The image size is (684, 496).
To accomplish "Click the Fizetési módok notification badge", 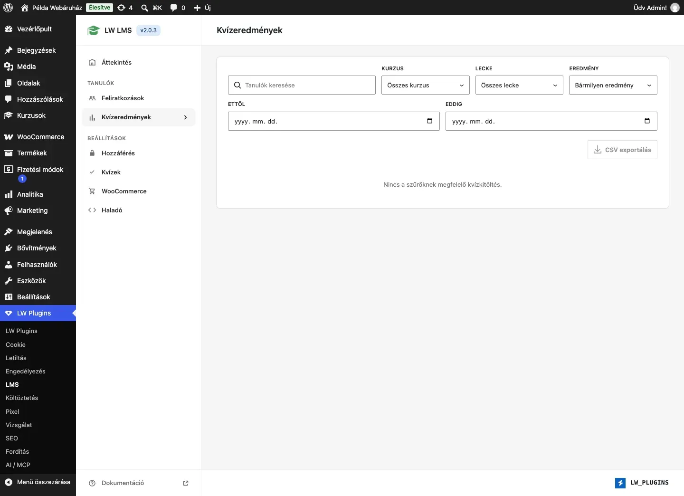I will (22, 179).
